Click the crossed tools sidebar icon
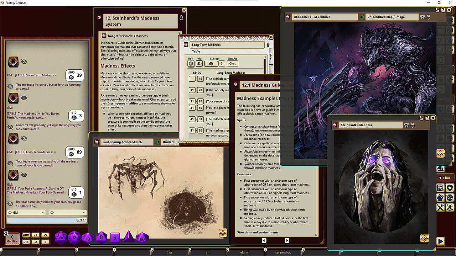Viewport: 456px width, 256px height. [440, 207]
